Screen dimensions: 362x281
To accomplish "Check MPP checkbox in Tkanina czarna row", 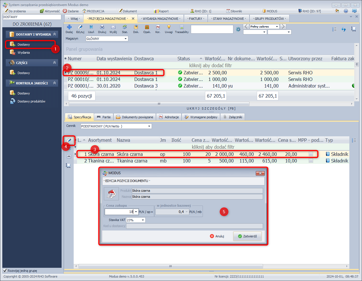I will click(x=311, y=161).
